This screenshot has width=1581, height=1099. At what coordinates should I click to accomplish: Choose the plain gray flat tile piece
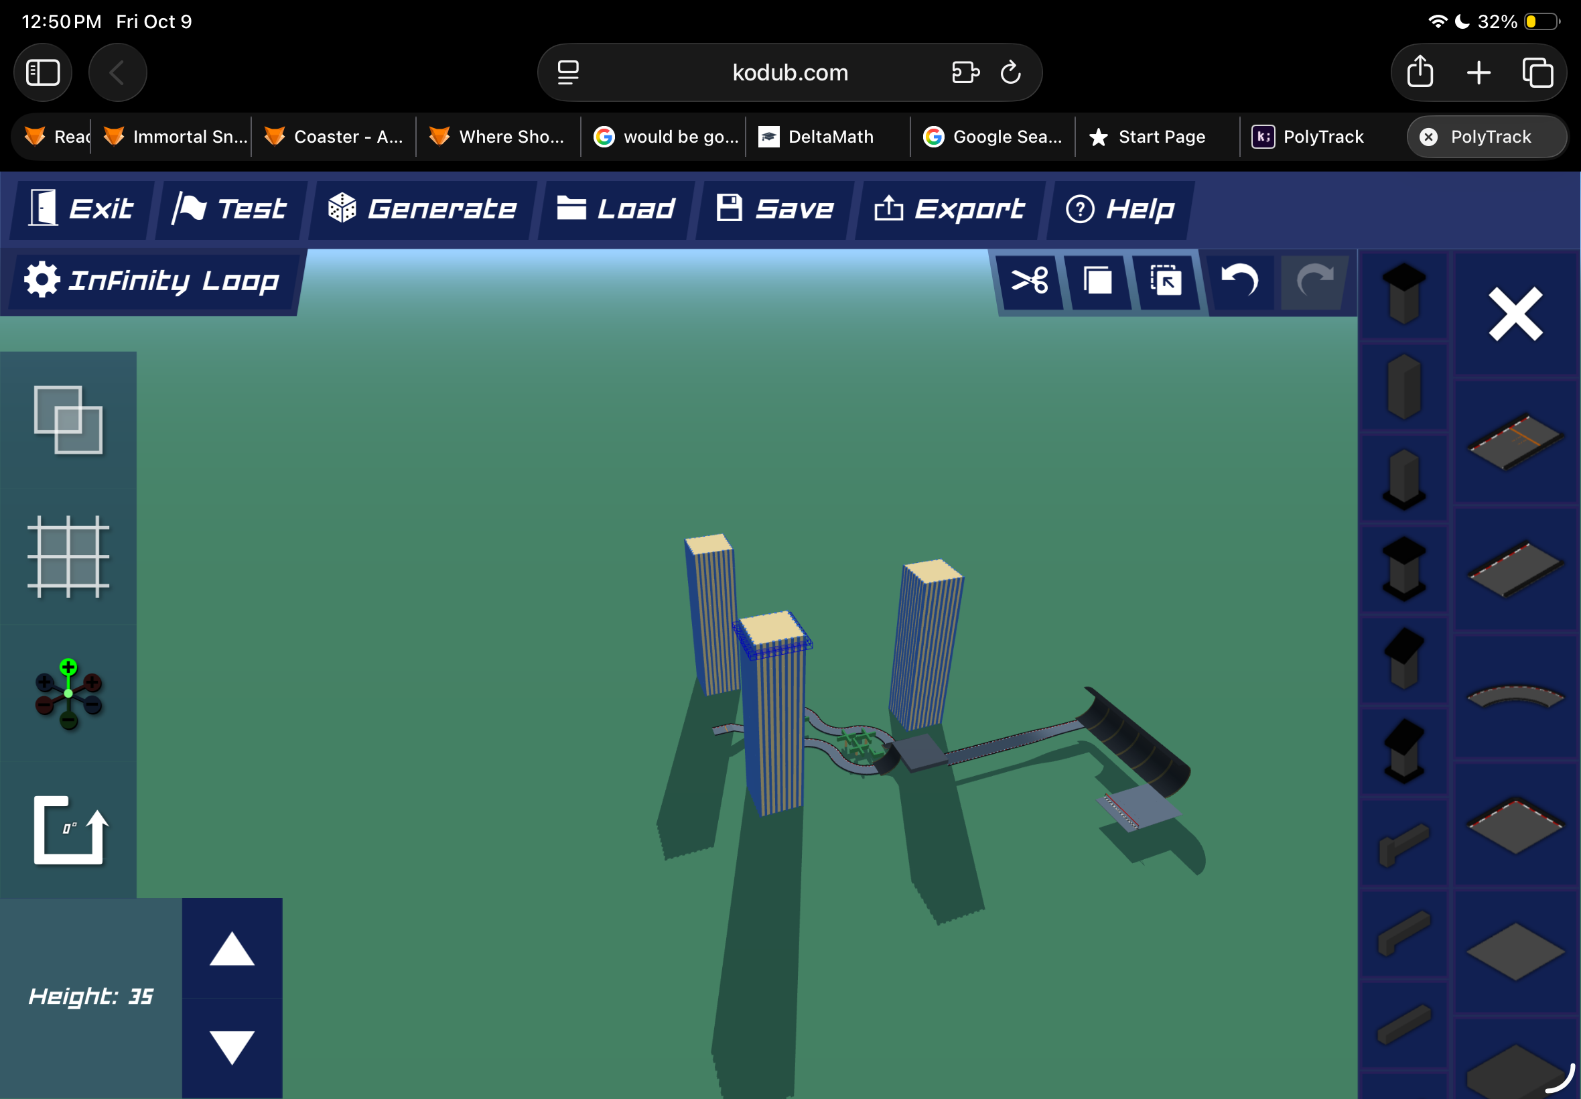point(1515,952)
